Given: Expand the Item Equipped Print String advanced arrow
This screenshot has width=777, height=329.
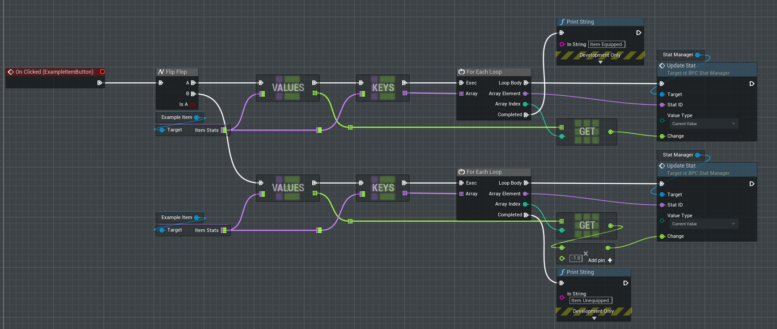Looking at the screenshot, I should click(600, 63).
